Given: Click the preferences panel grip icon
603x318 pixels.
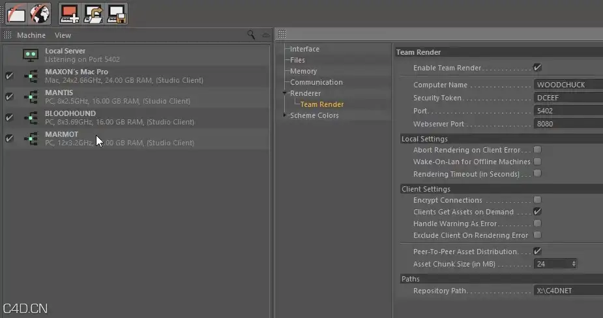Looking at the screenshot, I should point(282,34).
